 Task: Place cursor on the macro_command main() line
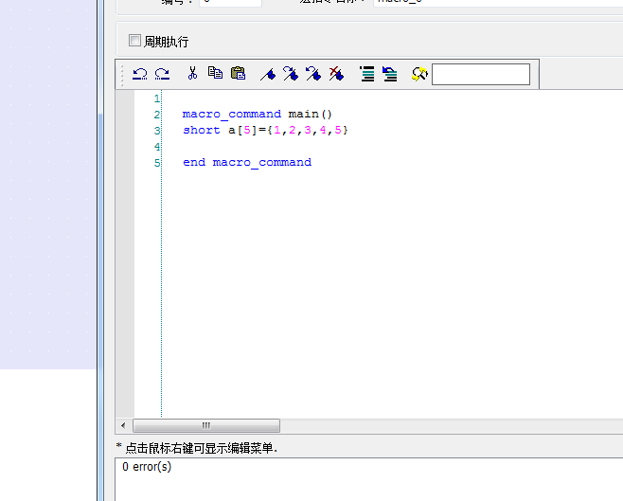click(x=258, y=114)
